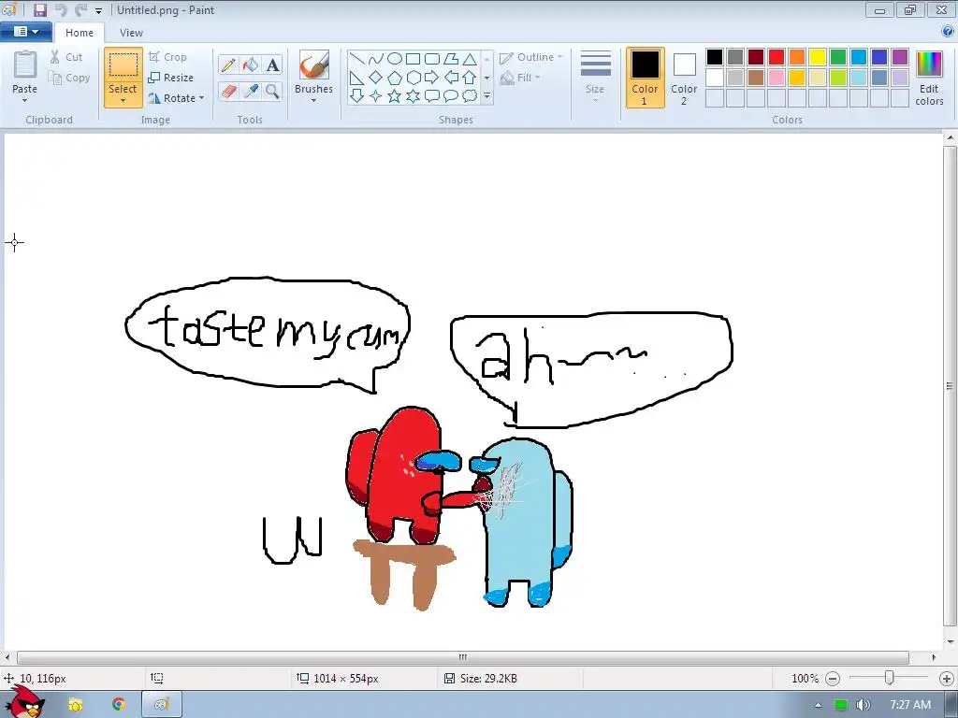Screen dimensions: 958x718
Task: Click the Cut button
Action: pos(66,57)
